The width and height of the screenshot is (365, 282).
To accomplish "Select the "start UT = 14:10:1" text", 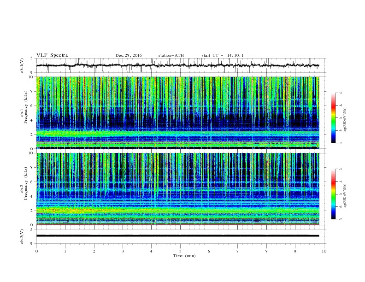I will (223, 55).
